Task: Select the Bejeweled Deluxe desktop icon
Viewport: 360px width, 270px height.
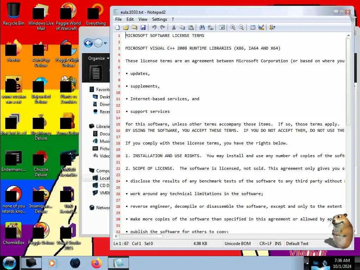Action: 41,90
